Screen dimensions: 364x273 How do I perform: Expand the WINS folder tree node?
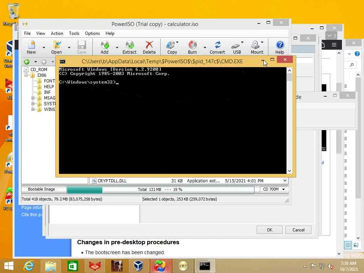pos(33,109)
